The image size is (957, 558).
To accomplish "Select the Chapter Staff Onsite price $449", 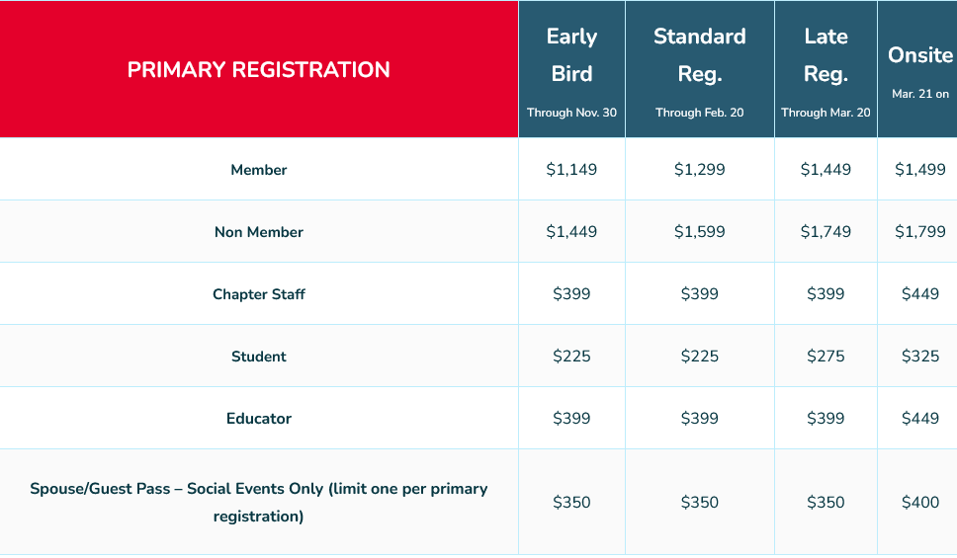I will point(919,294).
